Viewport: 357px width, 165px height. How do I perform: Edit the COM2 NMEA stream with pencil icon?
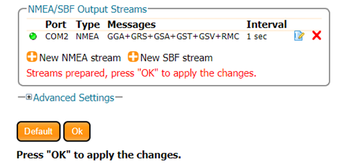click(x=299, y=36)
